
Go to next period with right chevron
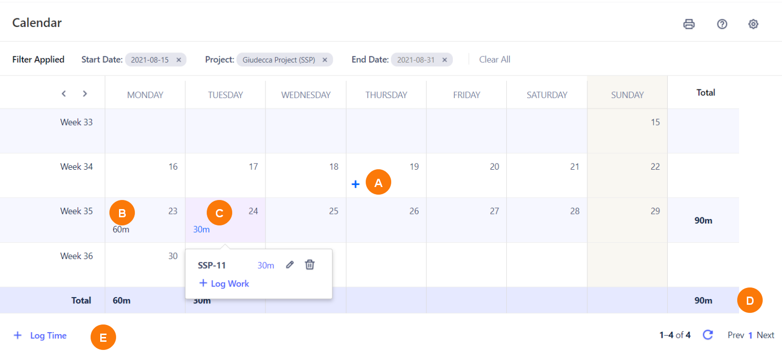[85, 94]
